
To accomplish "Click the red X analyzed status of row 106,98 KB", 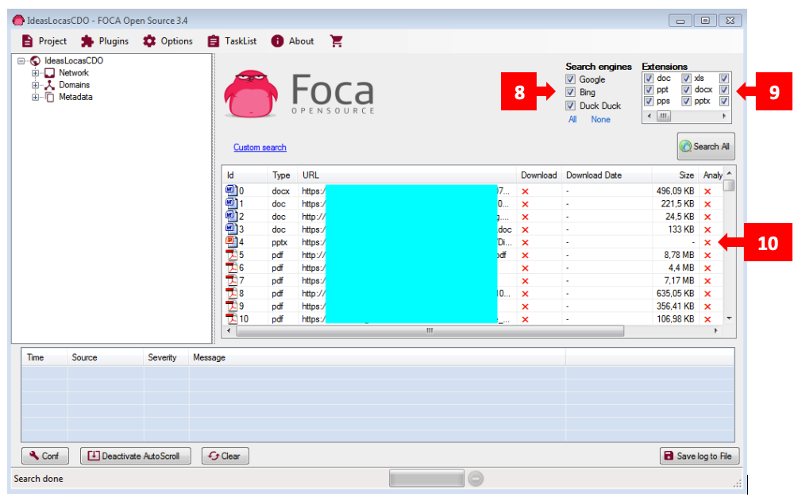I will pyautogui.click(x=707, y=320).
